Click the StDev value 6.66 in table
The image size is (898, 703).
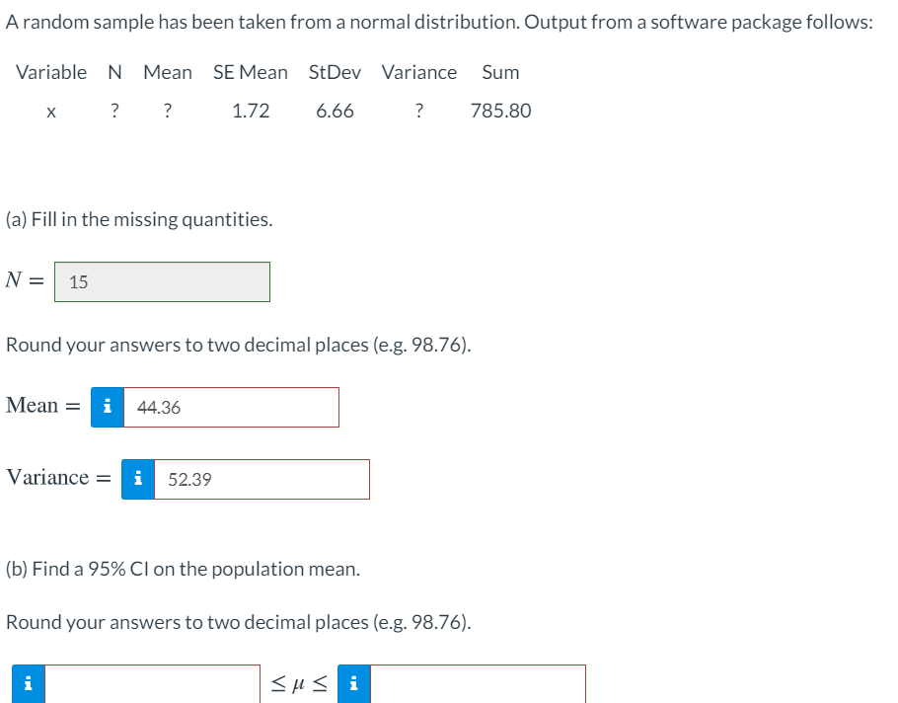pyautogui.click(x=336, y=111)
